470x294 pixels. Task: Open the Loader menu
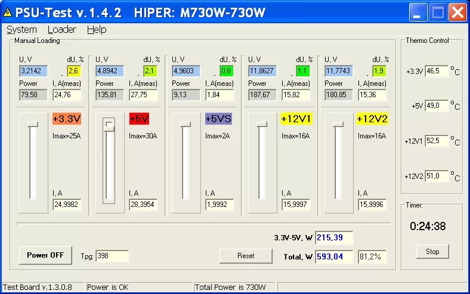pos(62,29)
